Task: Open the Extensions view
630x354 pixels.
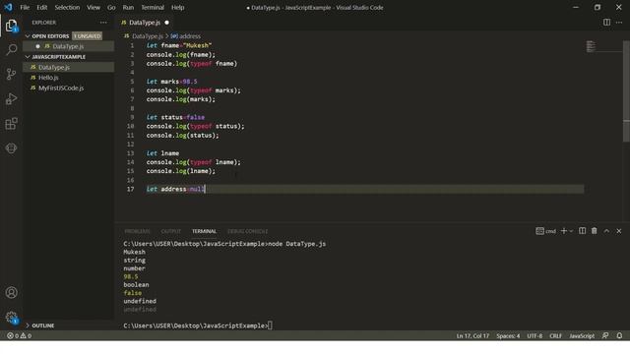Action: point(11,124)
